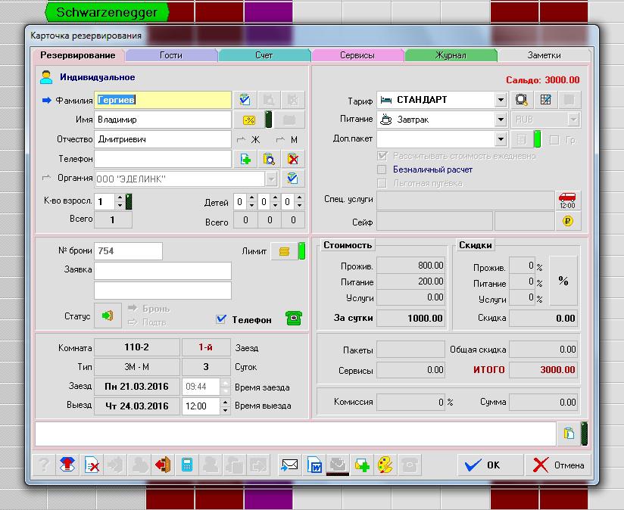
Task: Click the Лимит coins icon
Action: coord(284,251)
